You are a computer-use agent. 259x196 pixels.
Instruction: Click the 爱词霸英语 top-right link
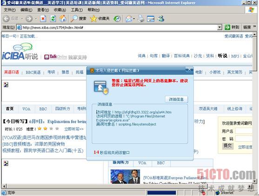click(233, 36)
